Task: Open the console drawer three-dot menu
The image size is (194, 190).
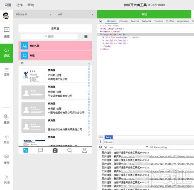Action: click(x=101, y=142)
